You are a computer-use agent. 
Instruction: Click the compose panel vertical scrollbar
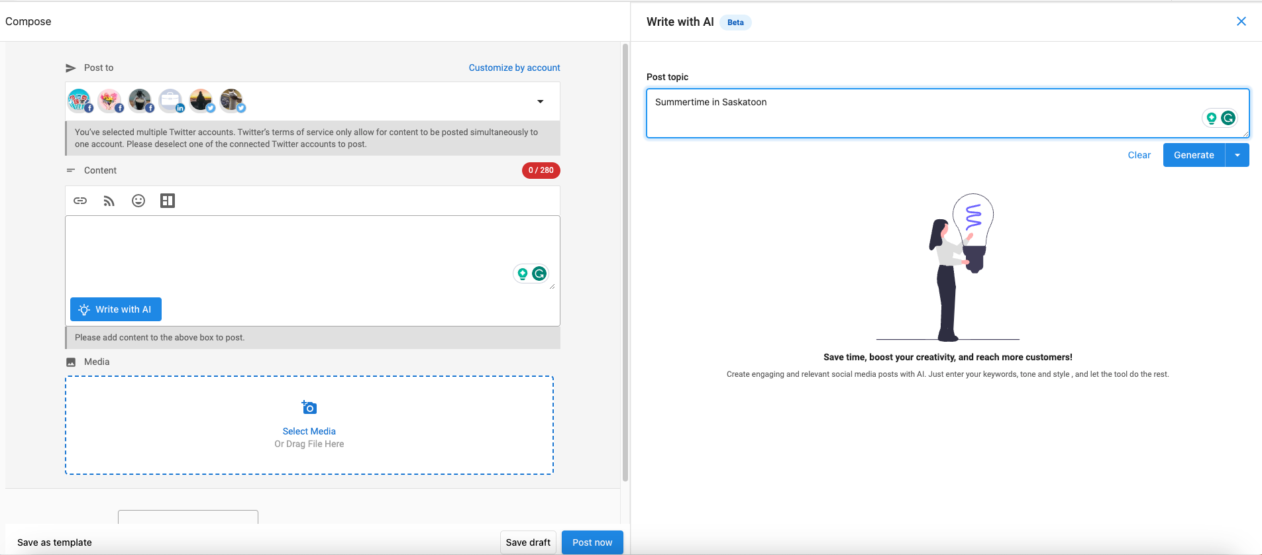click(x=625, y=262)
